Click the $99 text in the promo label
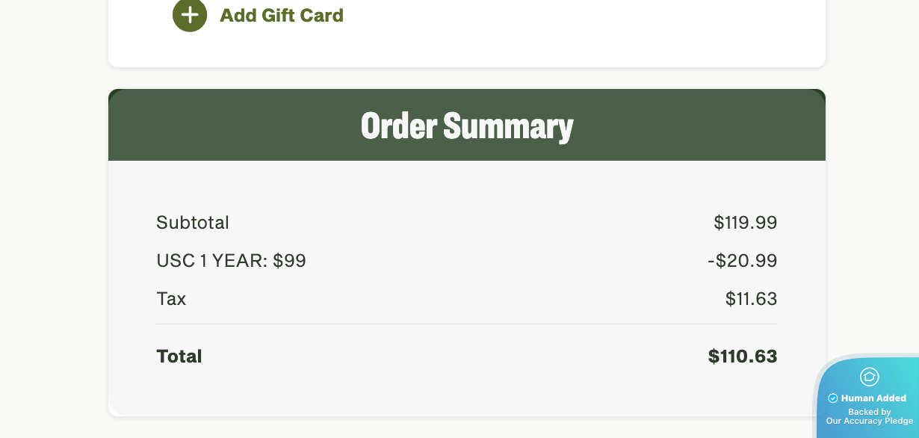This screenshot has height=438, width=919. pos(289,261)
